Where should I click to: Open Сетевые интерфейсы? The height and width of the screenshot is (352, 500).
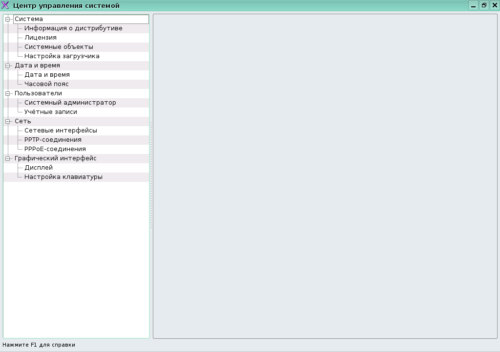tap(61, 131)
